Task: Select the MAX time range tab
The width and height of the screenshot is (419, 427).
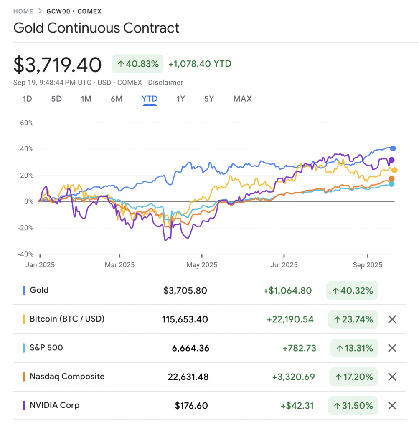Action: coord(242,99)
